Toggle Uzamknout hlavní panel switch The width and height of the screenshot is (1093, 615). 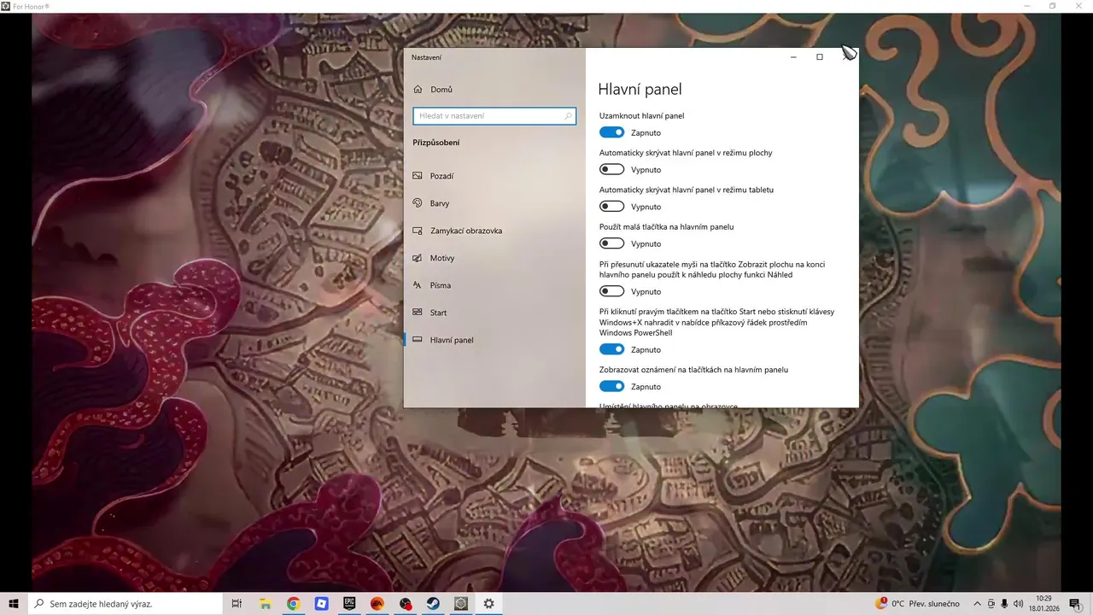pyautogui.click(x=611, y=132)
